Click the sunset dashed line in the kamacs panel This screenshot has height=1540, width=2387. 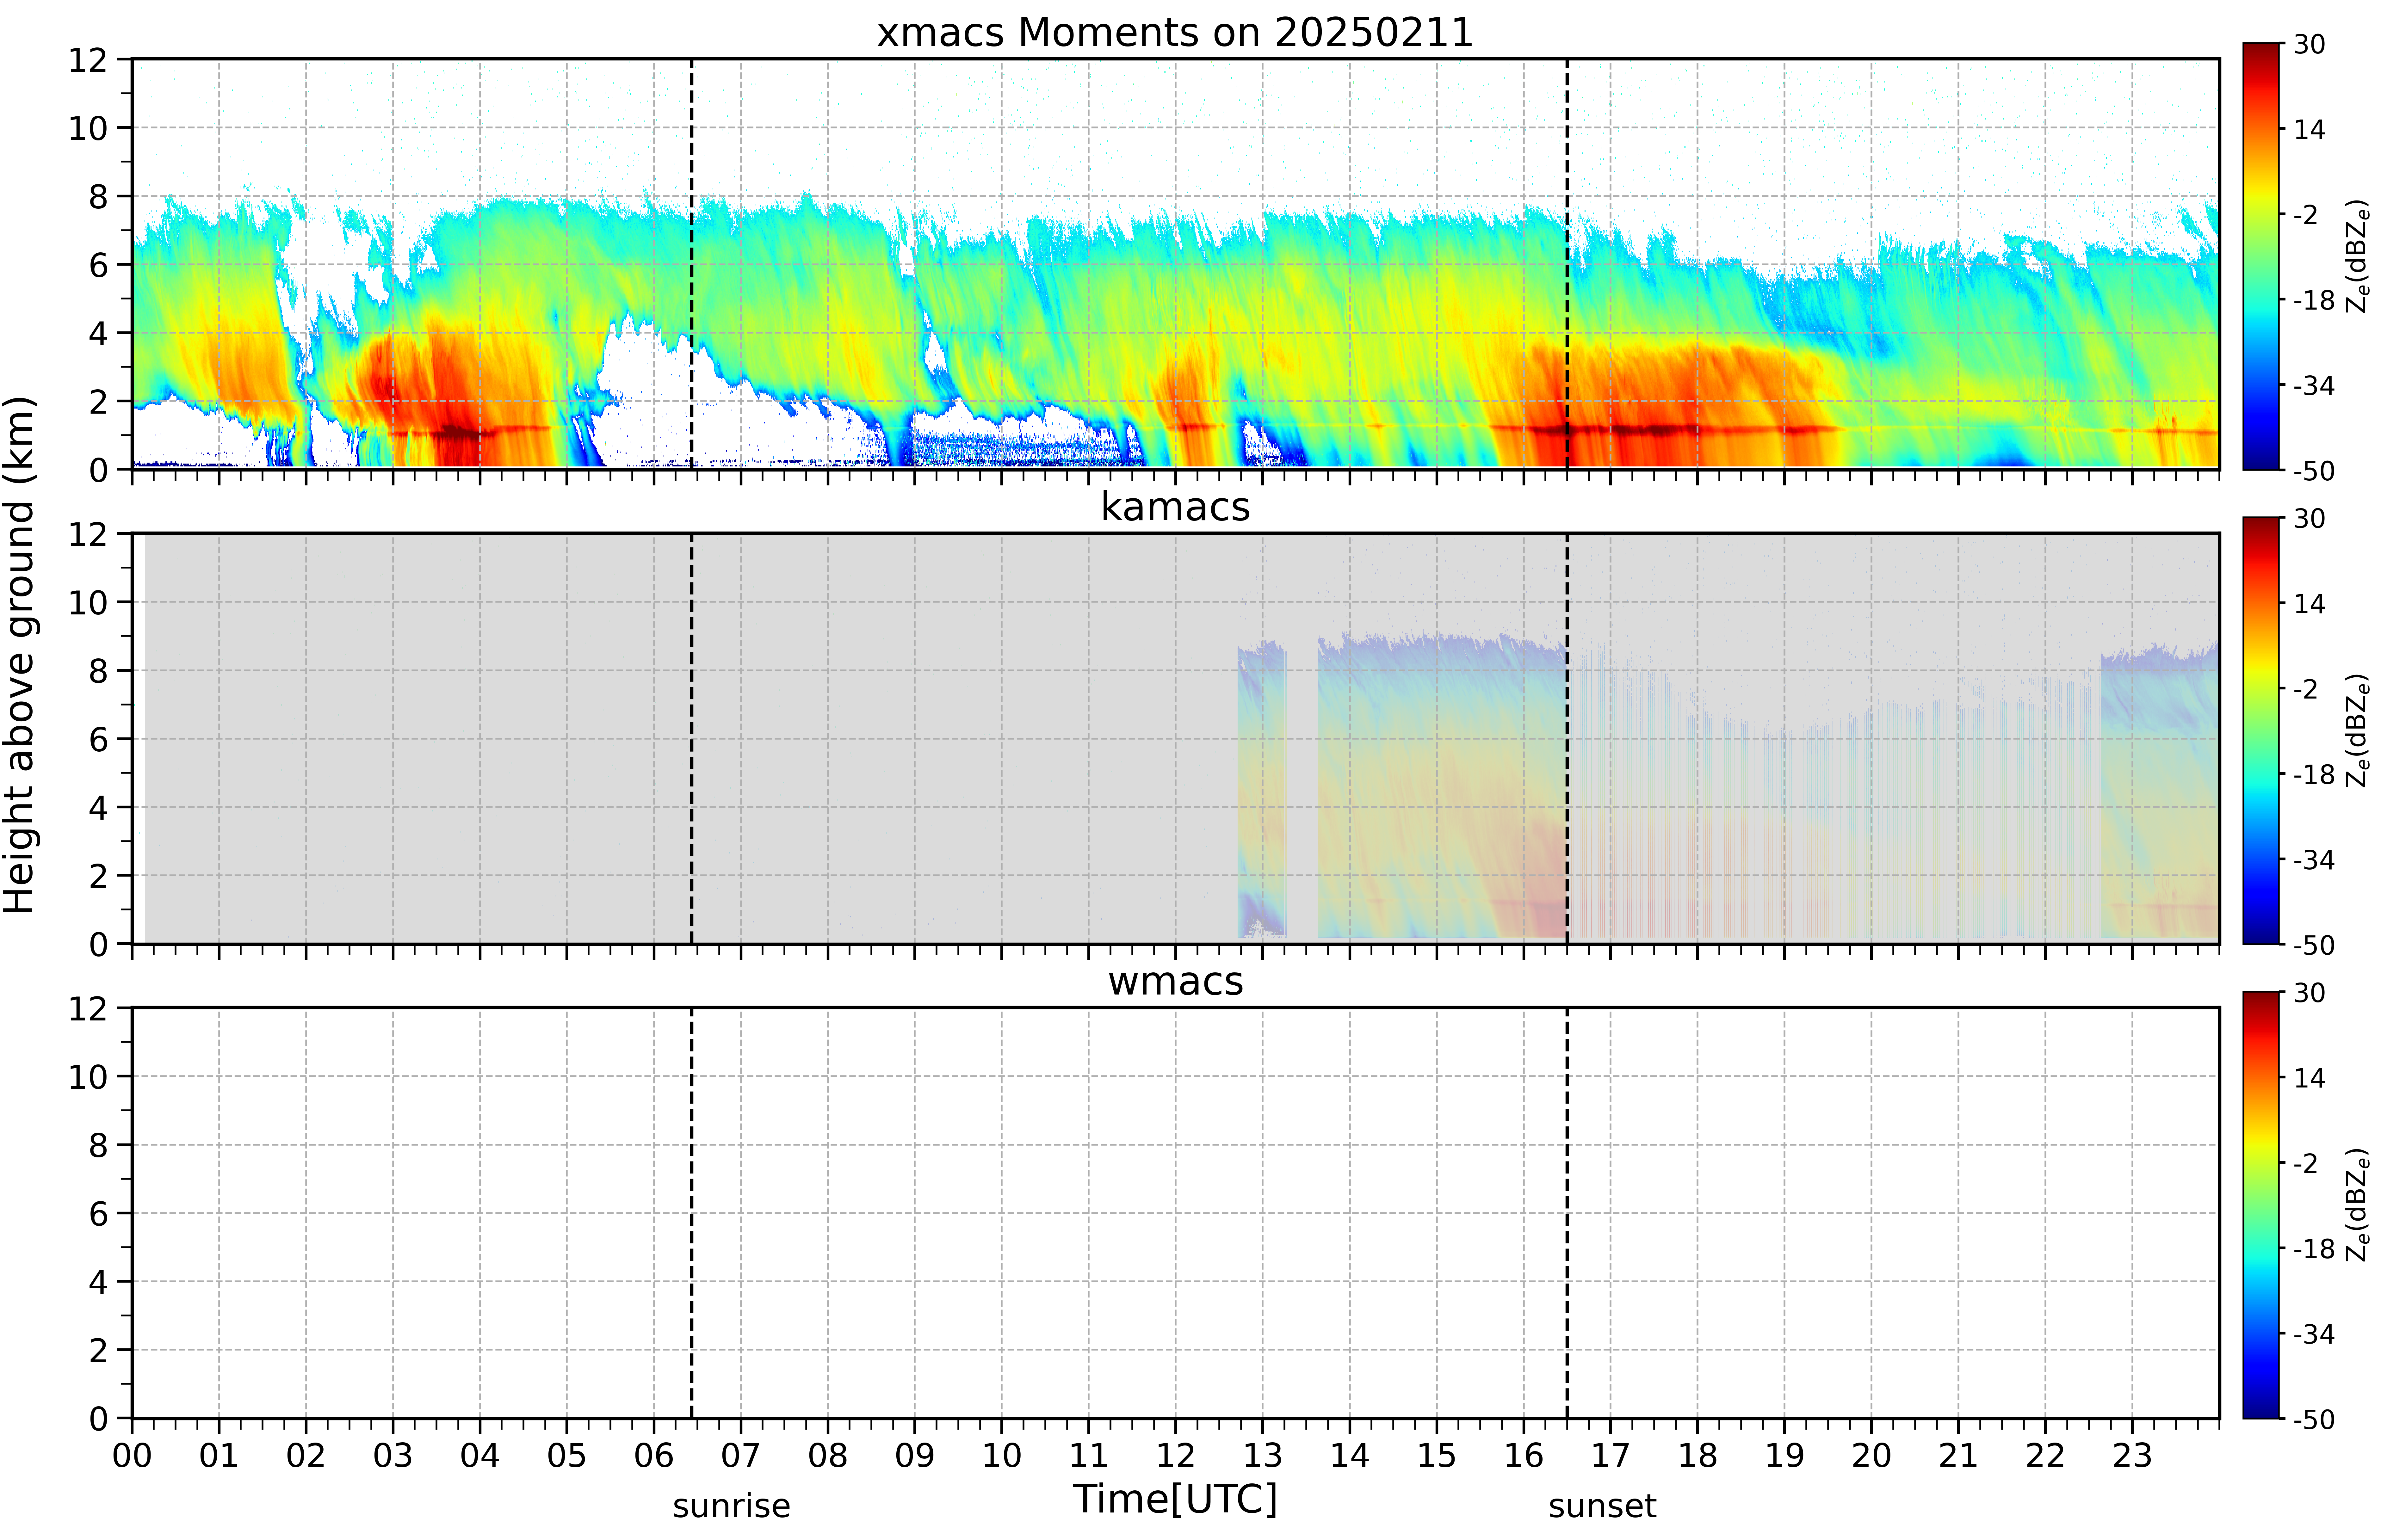click(1567, 738)
